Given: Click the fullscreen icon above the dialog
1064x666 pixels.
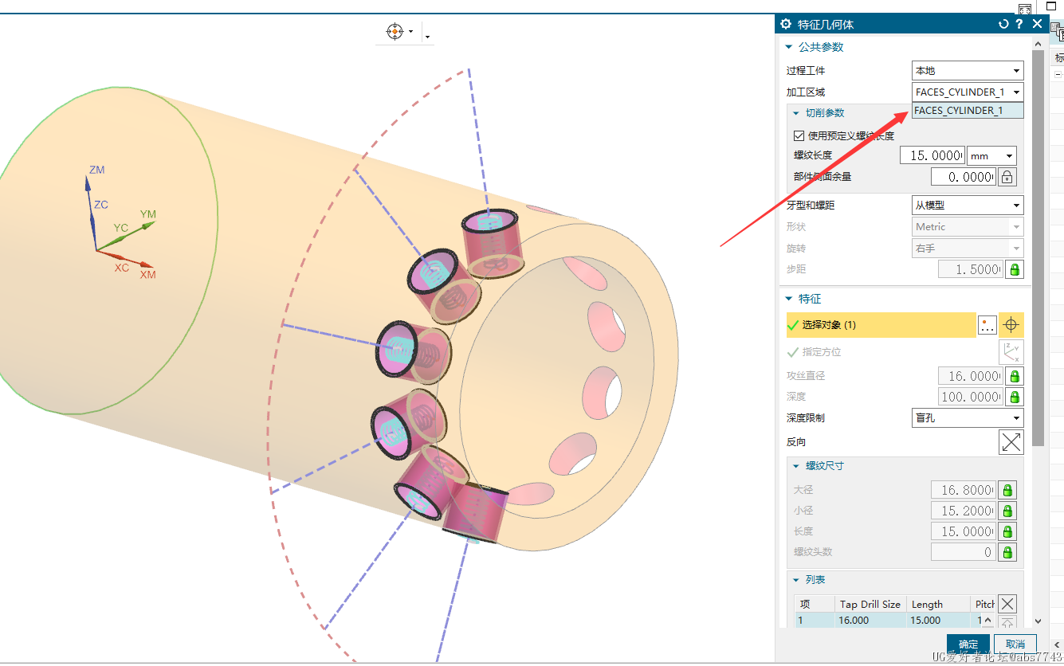Looking at the screenshot, I should click(1024, 9).
